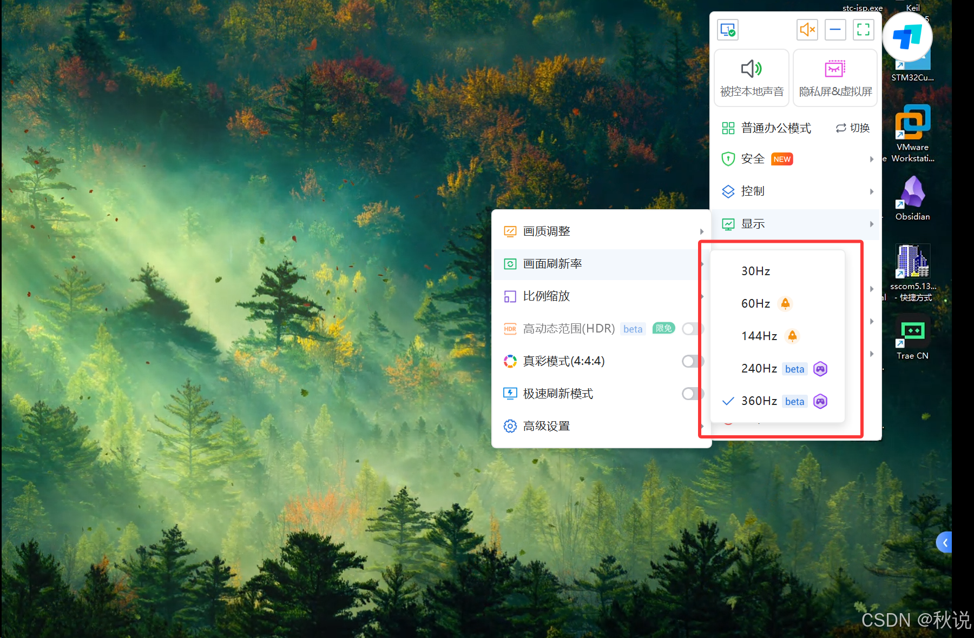Expand the 控制 submenu
This screenshot has width=974, height=638.
[871, 191]
